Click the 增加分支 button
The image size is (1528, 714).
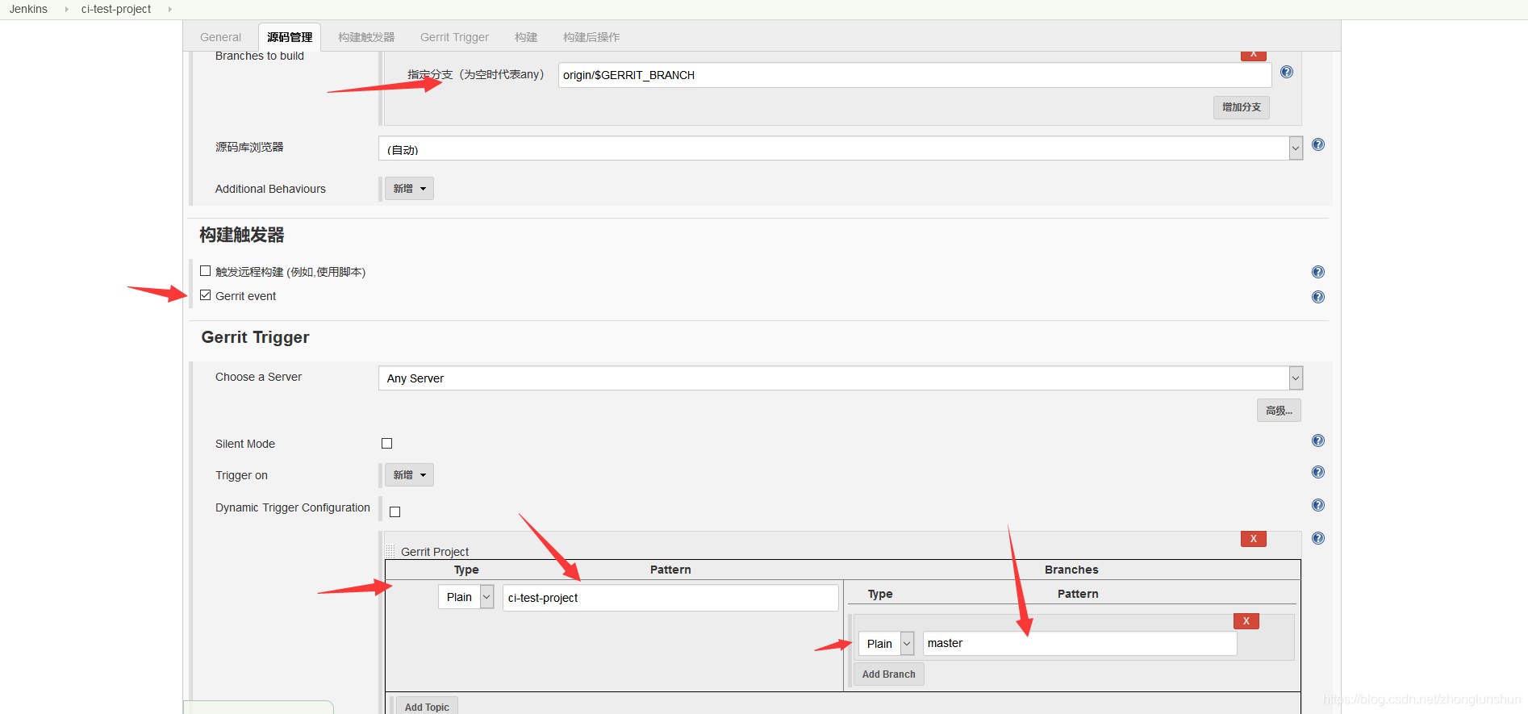click(x=1242, y=107)
